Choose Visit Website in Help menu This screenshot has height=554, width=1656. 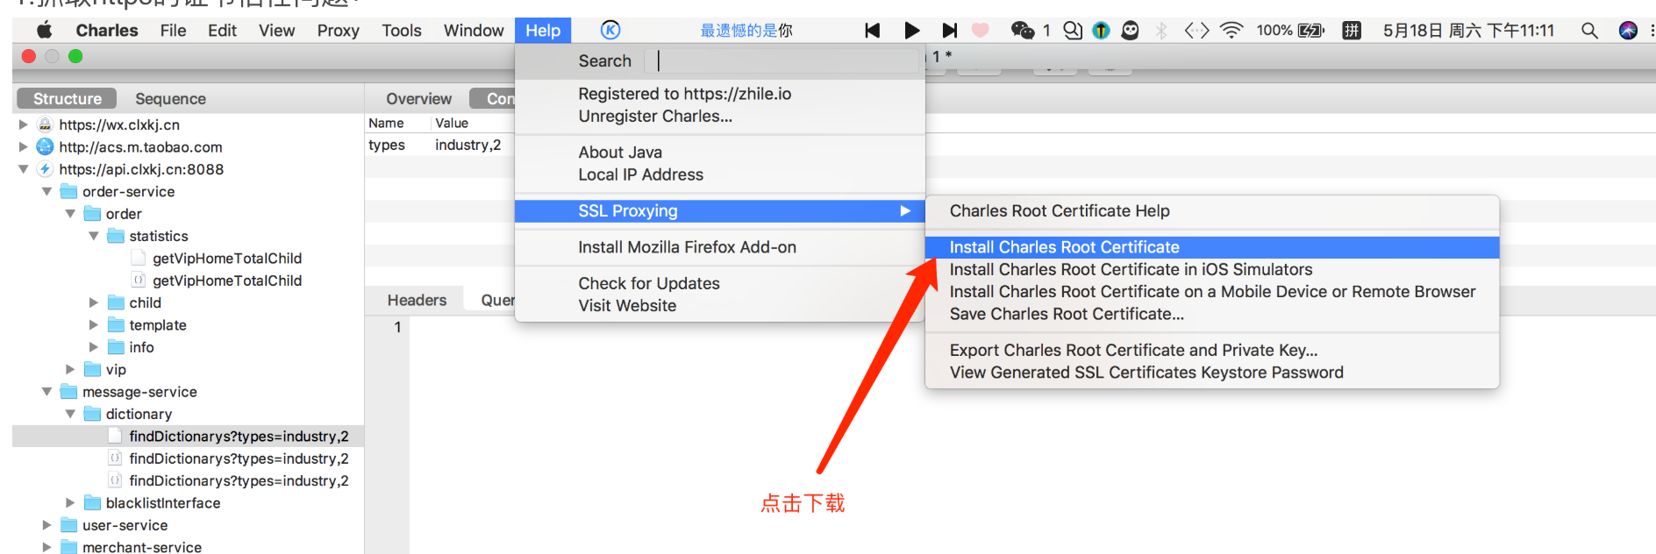[719, 306]
